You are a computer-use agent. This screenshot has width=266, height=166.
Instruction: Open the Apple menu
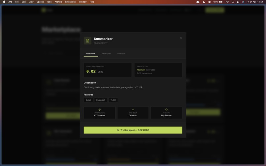pos(4,2)
